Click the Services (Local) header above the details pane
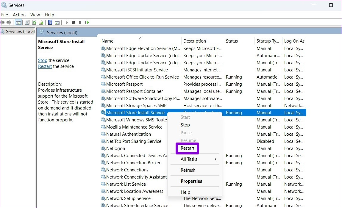This screenshot has width=342, height=208. 62,33
